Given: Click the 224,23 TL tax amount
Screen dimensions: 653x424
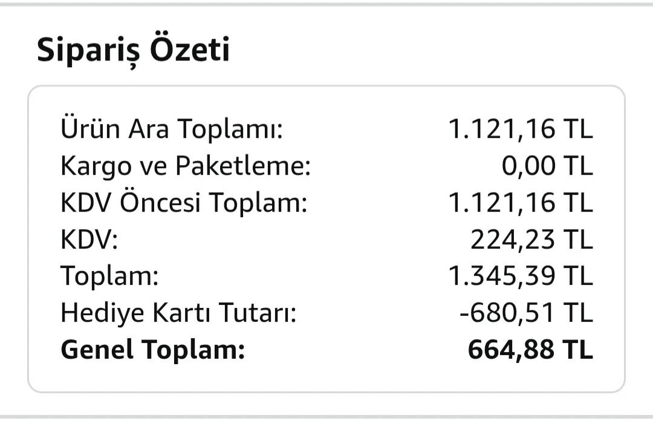Looking at the screenshot, I should coord(531,240).
